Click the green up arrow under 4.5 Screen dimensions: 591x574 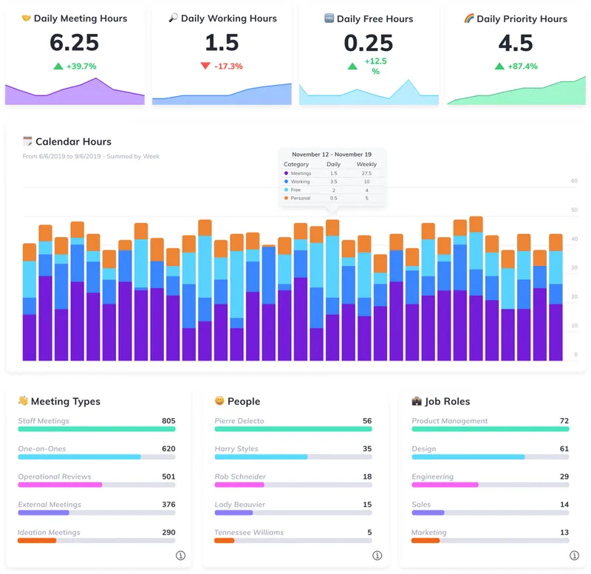(x=499, y=66)
